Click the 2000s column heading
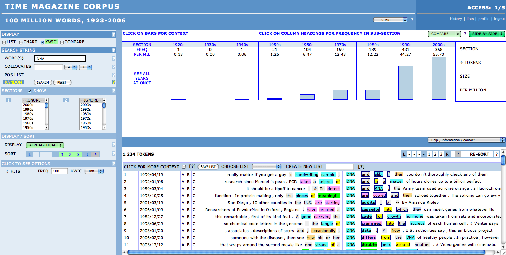Viewport: 506px width, 255px height. click(x=439, y=45)
